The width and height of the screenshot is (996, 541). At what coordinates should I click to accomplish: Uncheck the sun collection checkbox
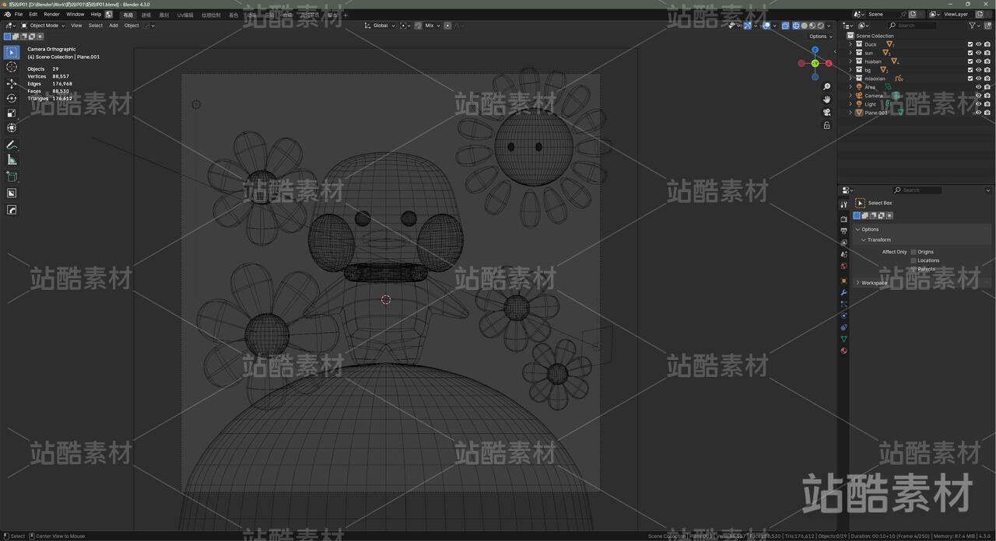(x=970, y=53)
